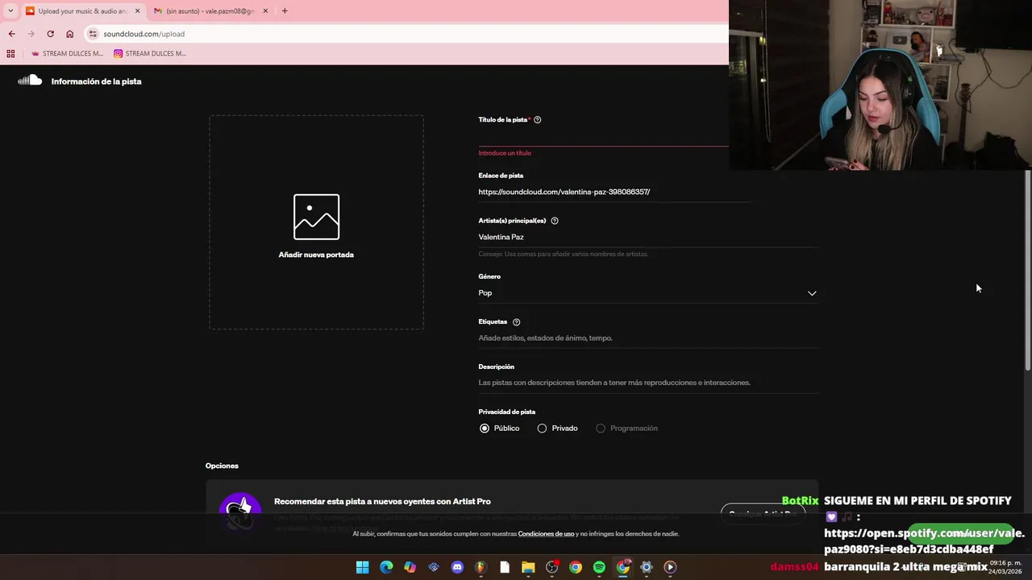This screenshot has width=1032, height=580.
Task: Reload the page with refresh icon
Action: 50,34
